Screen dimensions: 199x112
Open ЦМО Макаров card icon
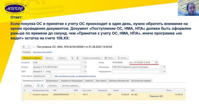(85, 72)
